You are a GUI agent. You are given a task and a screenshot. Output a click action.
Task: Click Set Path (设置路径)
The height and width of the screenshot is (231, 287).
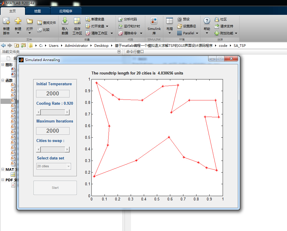tap(187, 26)
